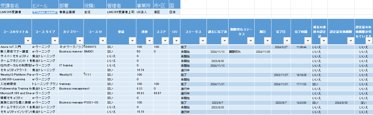The image size is (373, 115).
Task: Open the 完了時間 filter dropdown
Action: pos(308,41)
